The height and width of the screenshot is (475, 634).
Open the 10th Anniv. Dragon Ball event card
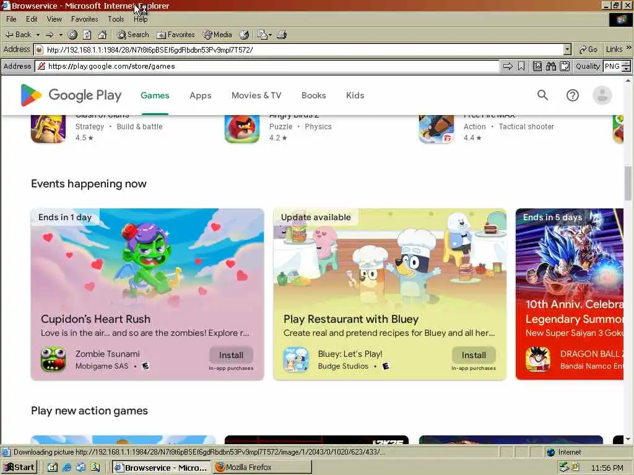coord(570,294)
